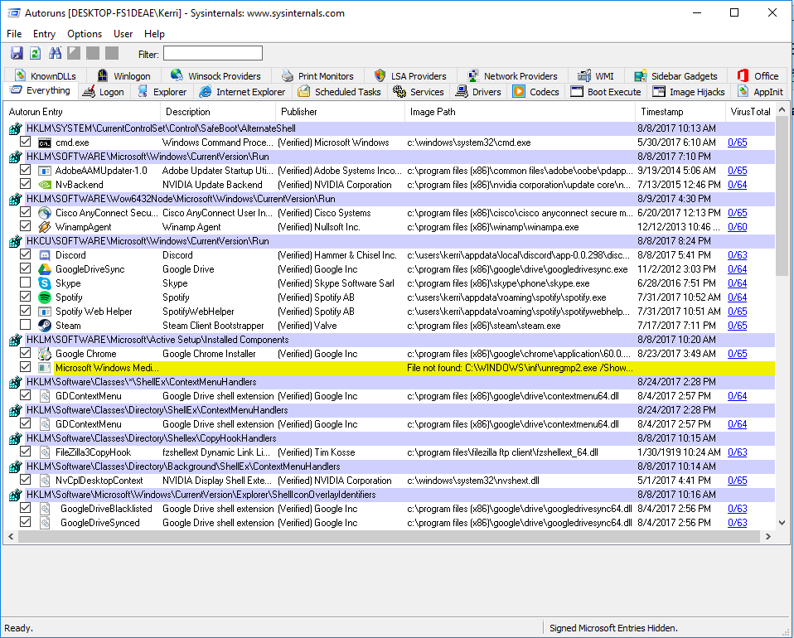Open the Options menu
Image resolution: width=794 pixels, height=638 pixels.
click(85, 34)
